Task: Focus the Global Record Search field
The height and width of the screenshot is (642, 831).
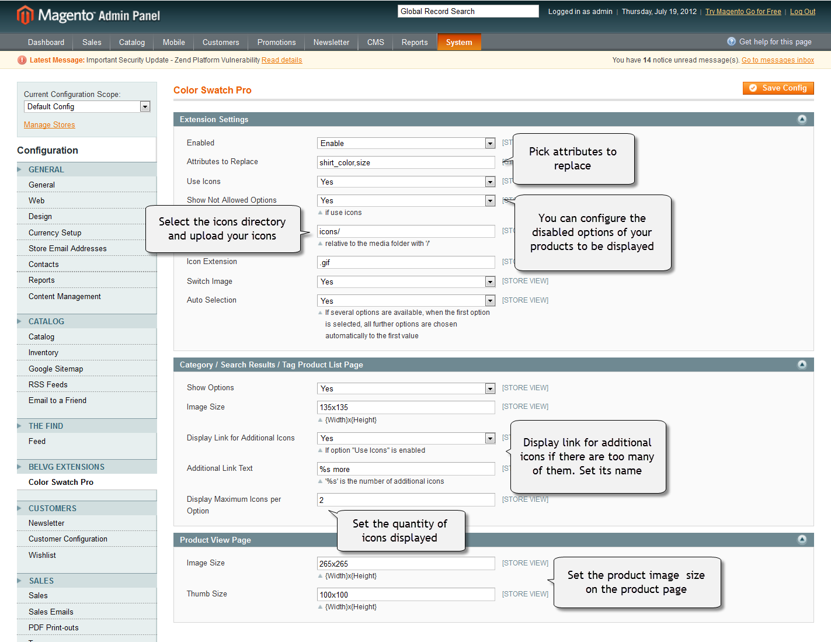Action: coord(468,11)
